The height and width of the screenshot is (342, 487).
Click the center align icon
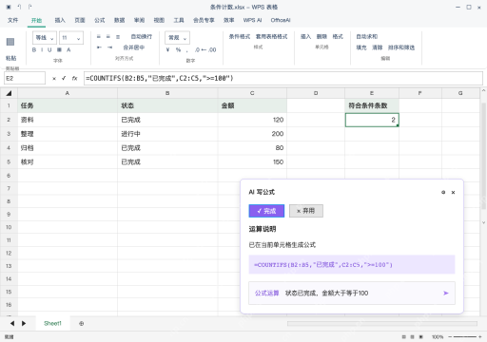click(108, 37)
